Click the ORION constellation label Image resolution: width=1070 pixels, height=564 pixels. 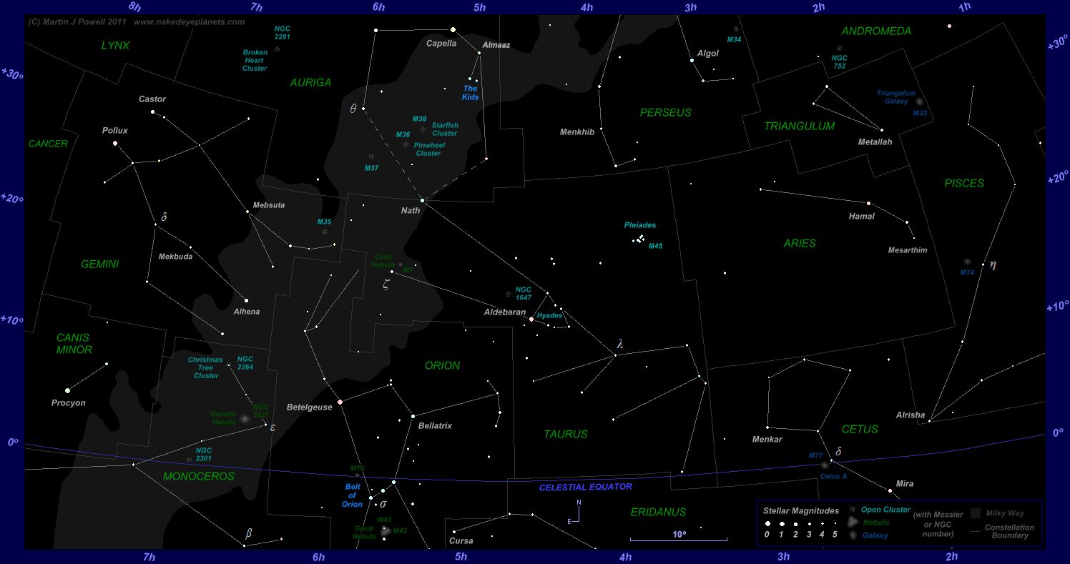coord(442,365)
